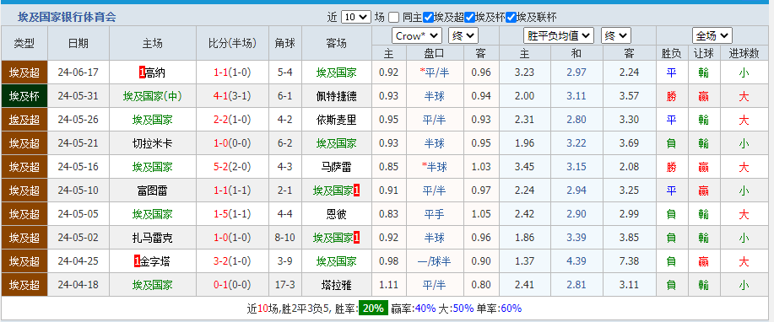This screenshot has width=774, height=322.
Task: Open the 3-2(1-0) score link
Action: pos(232,261)
